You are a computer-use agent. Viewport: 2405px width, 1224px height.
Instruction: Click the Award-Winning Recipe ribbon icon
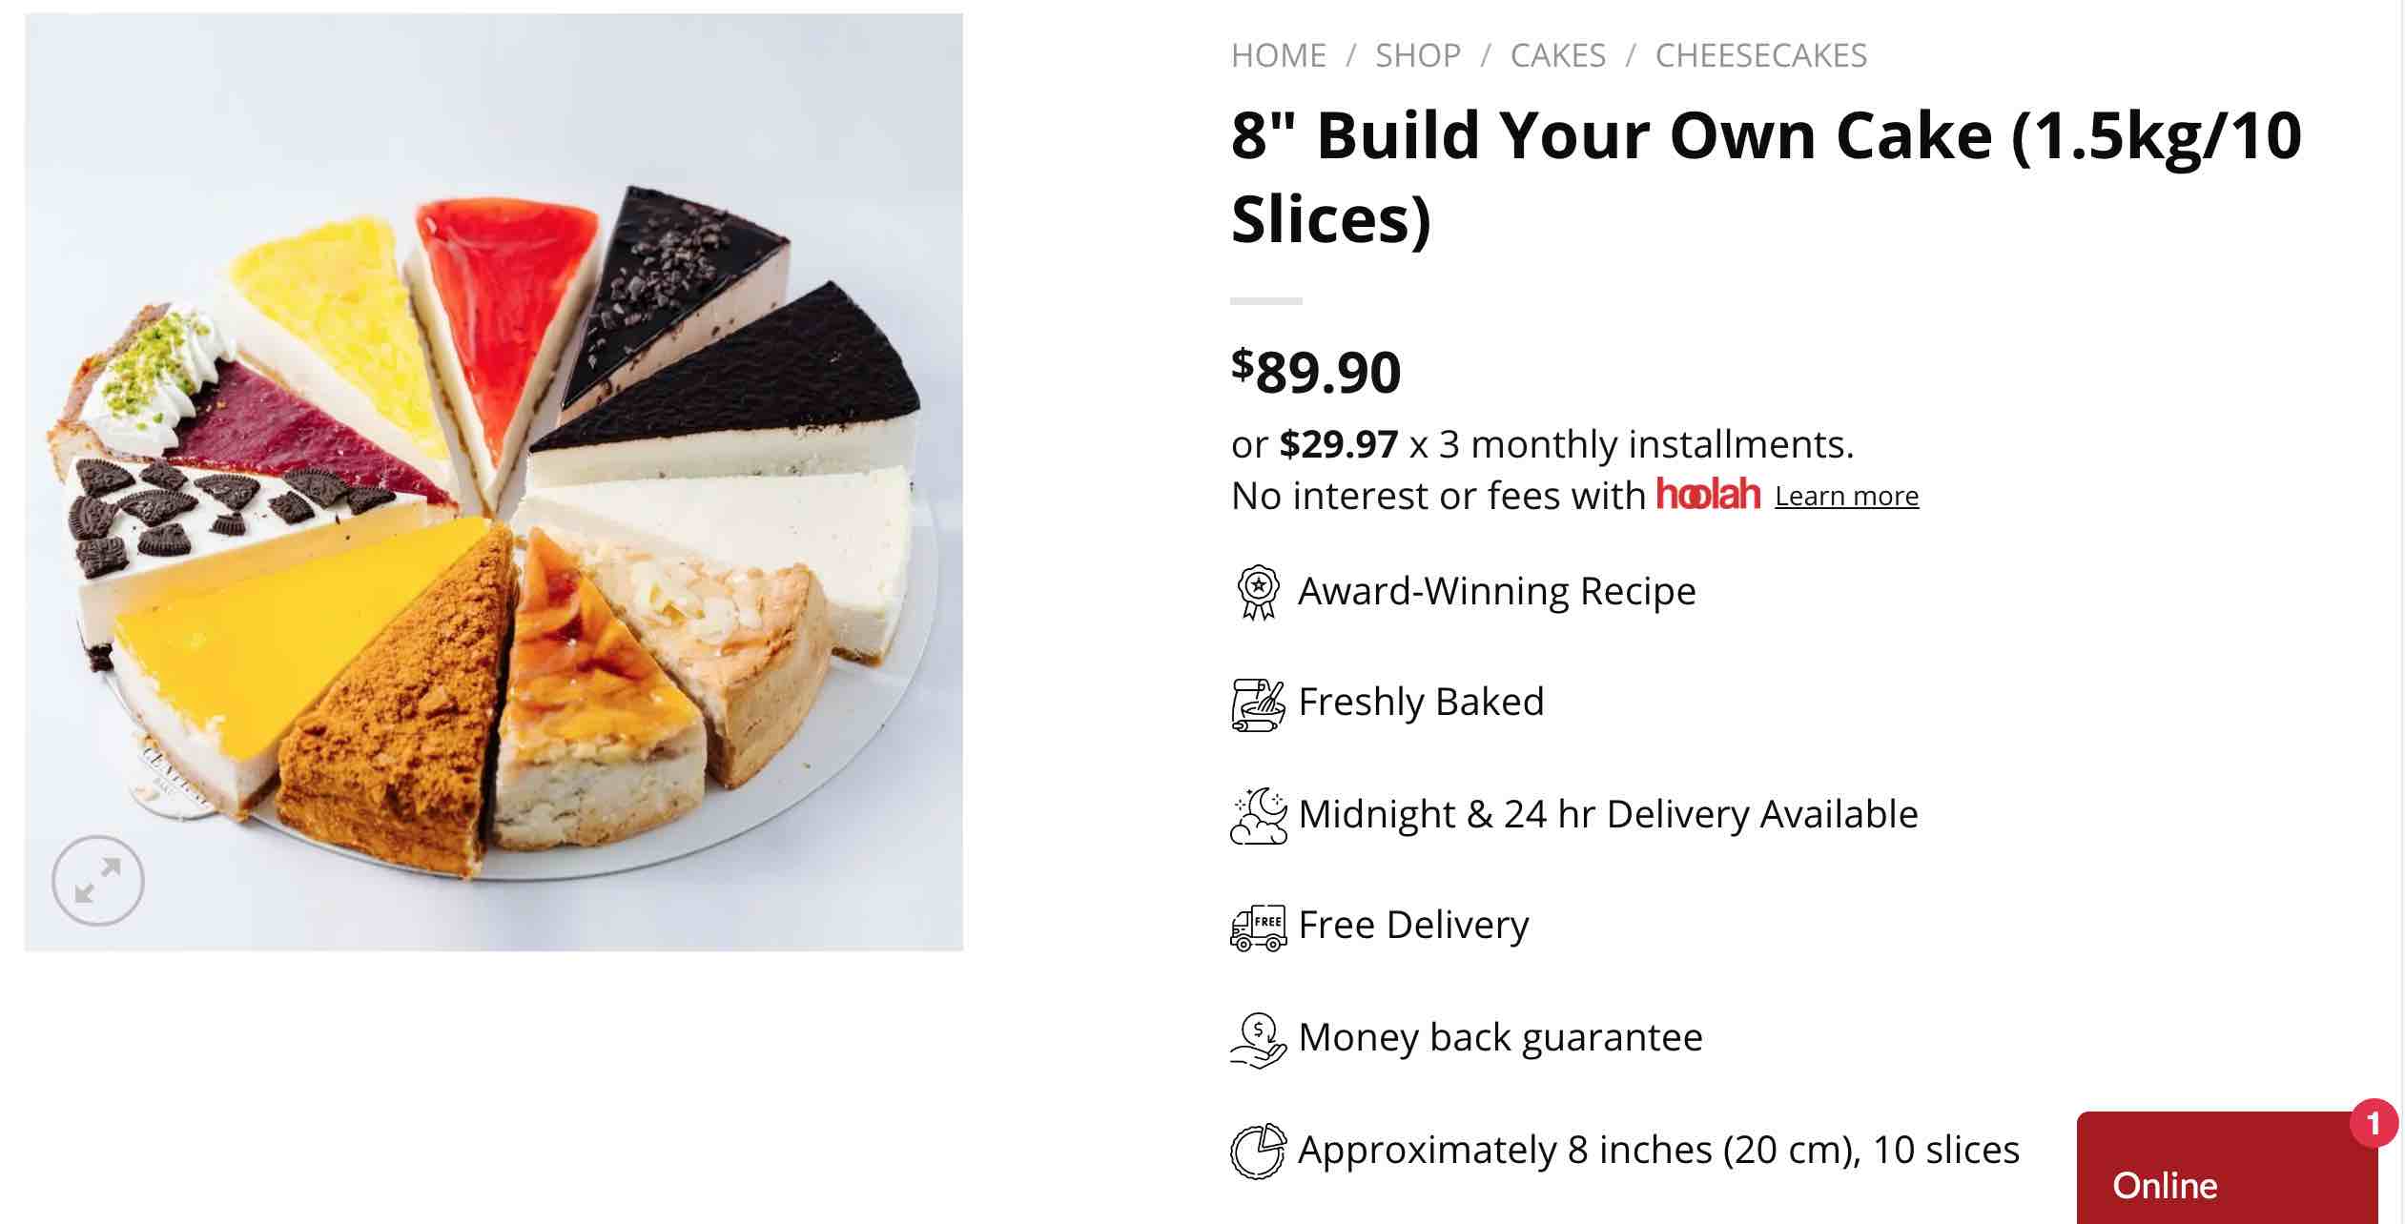(x=1258, y=592)
